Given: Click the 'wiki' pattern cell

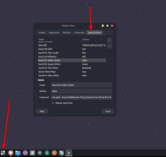Looking at the screenshot, I should click(x=84, y=57).
